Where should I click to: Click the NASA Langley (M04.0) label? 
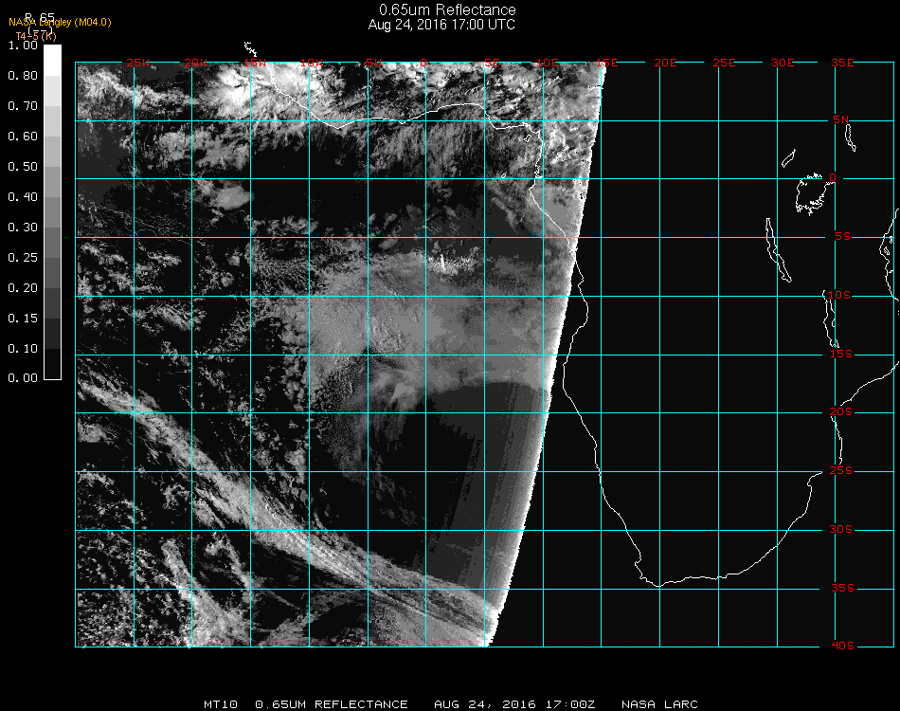click(60, 23)
